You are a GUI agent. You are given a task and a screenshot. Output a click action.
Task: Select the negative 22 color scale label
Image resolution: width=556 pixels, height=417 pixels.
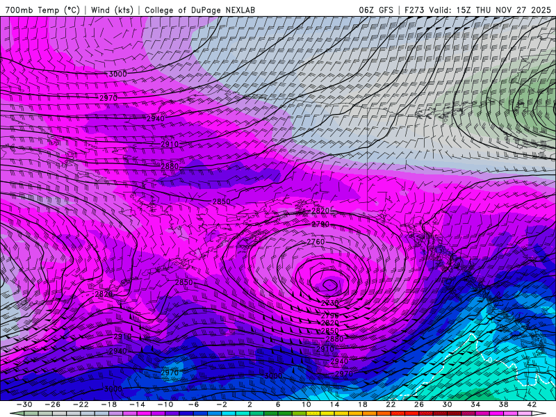pos(81,404)
